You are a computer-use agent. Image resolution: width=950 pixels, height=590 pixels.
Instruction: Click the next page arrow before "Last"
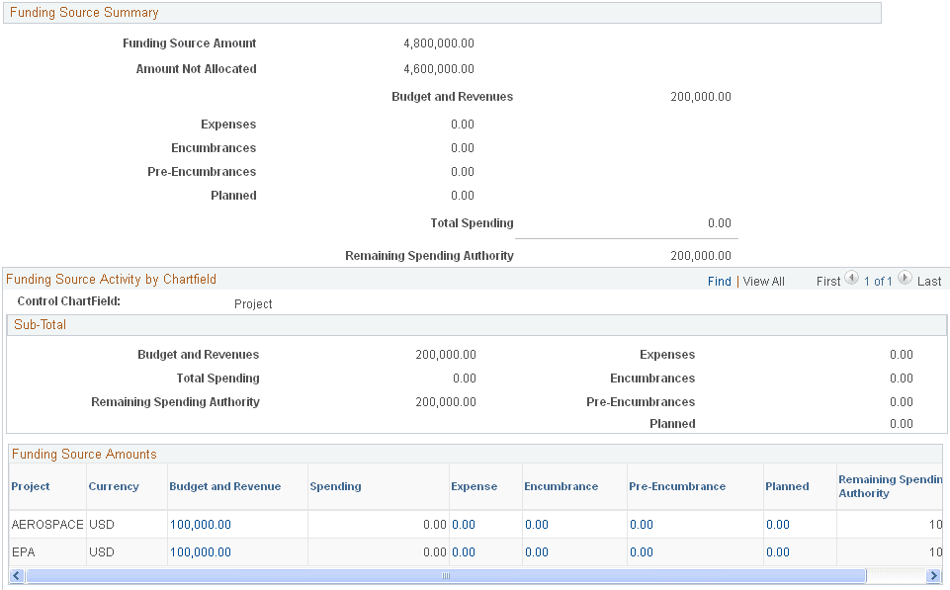click(905, 281)
